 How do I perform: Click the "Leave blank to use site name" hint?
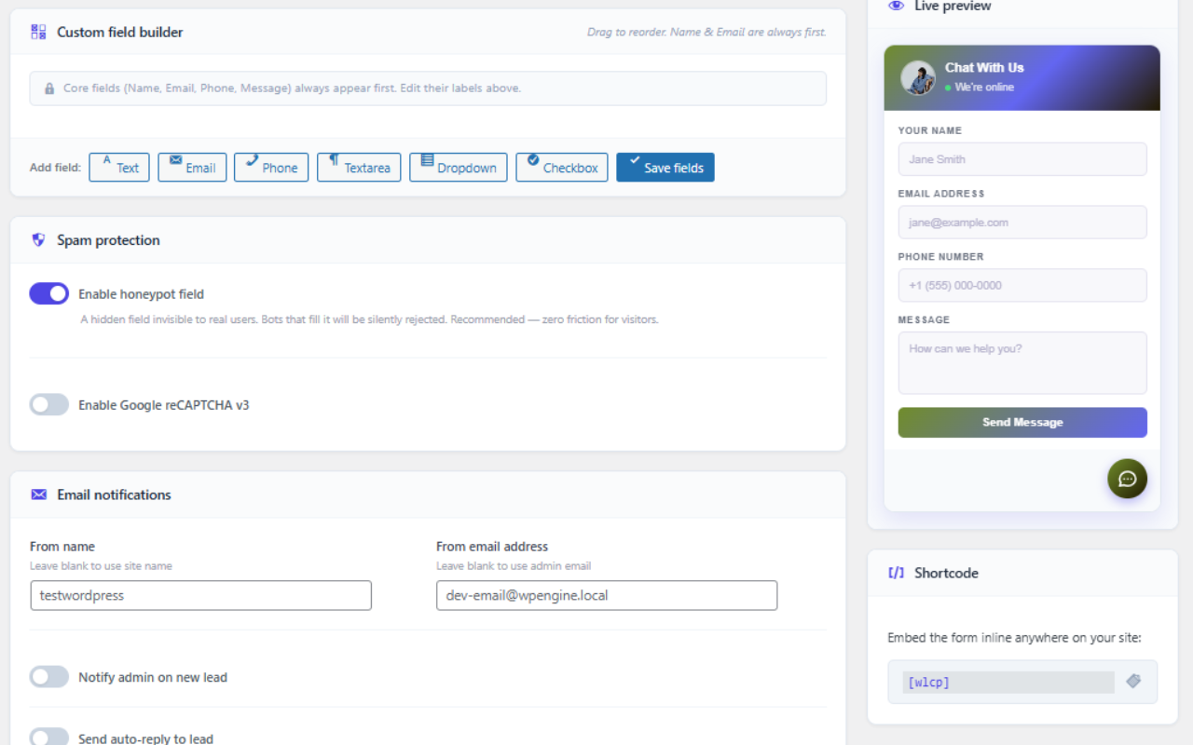coord(101,565)
